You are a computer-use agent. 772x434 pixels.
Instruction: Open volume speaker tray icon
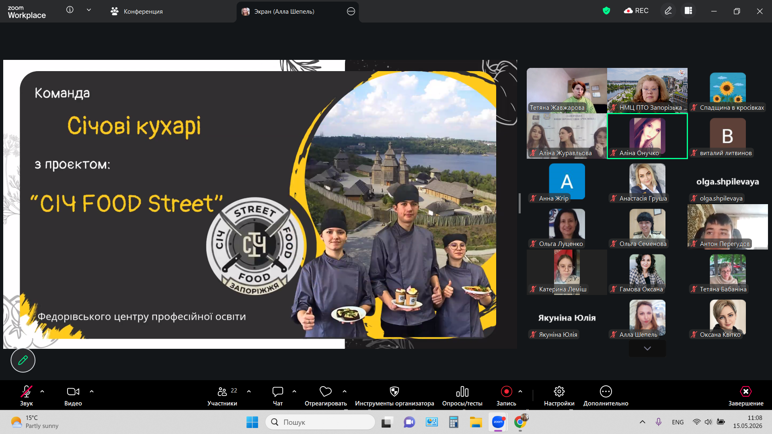click(x=708, y=422)
